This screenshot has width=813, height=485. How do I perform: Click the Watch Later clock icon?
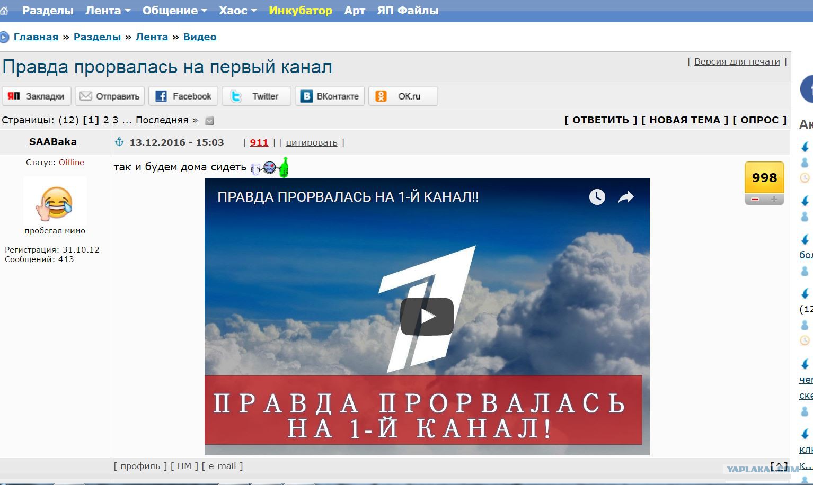point(597,197)
